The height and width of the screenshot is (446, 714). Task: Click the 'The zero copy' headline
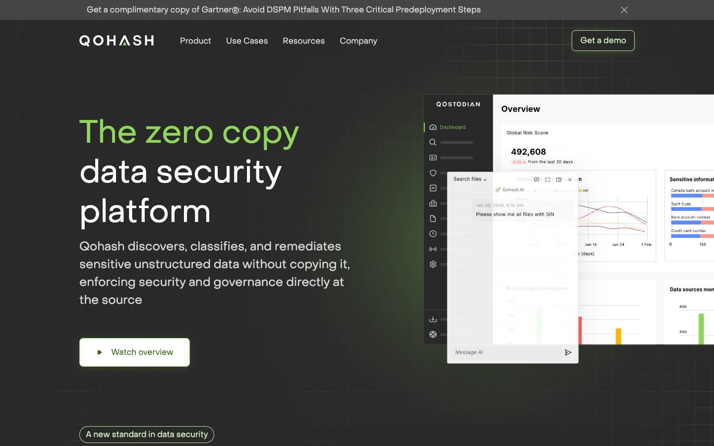pyautogui.click(x=189, y=132)
